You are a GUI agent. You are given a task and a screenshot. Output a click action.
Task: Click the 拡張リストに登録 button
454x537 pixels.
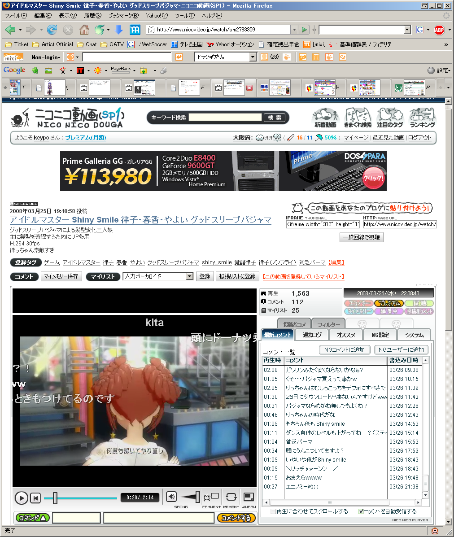click(237, 276)
